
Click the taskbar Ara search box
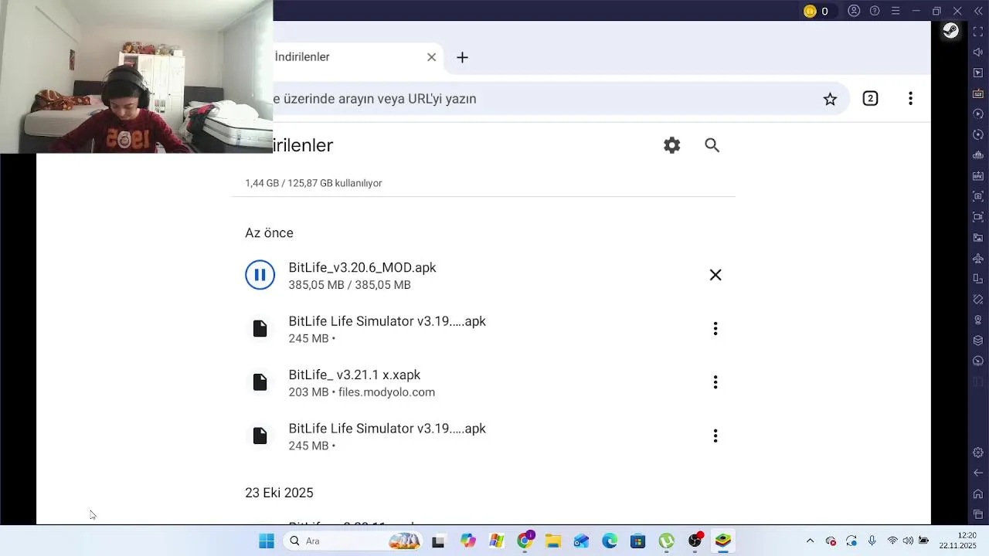(x=352, y=541)
